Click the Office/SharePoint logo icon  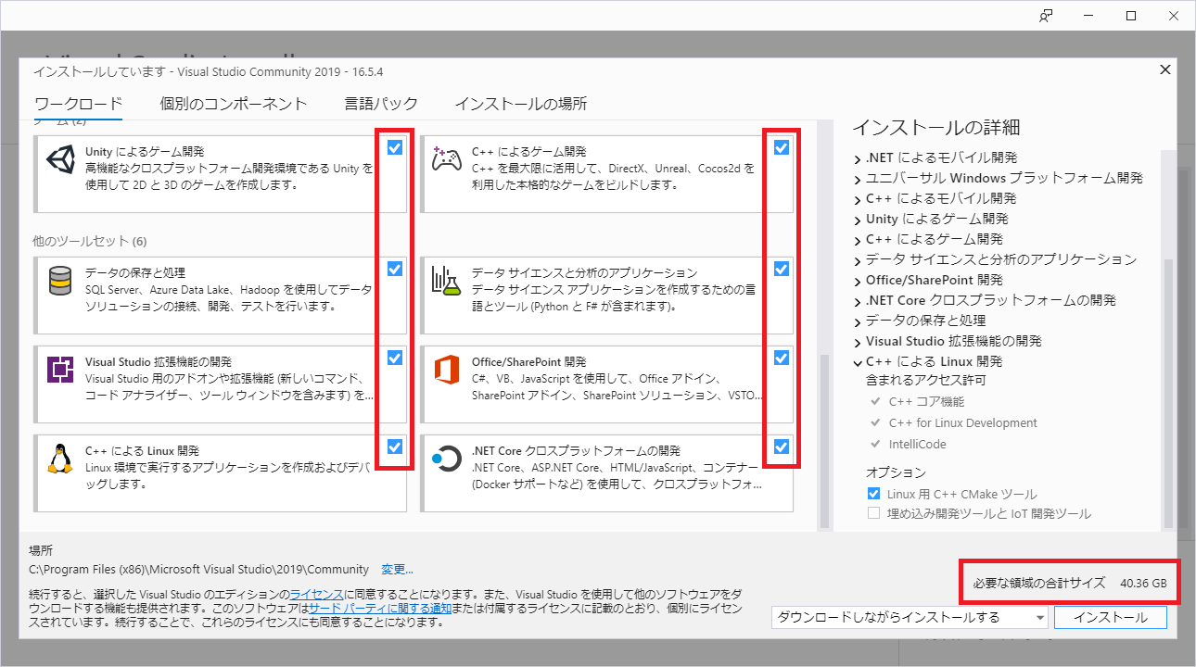point(447,370)
